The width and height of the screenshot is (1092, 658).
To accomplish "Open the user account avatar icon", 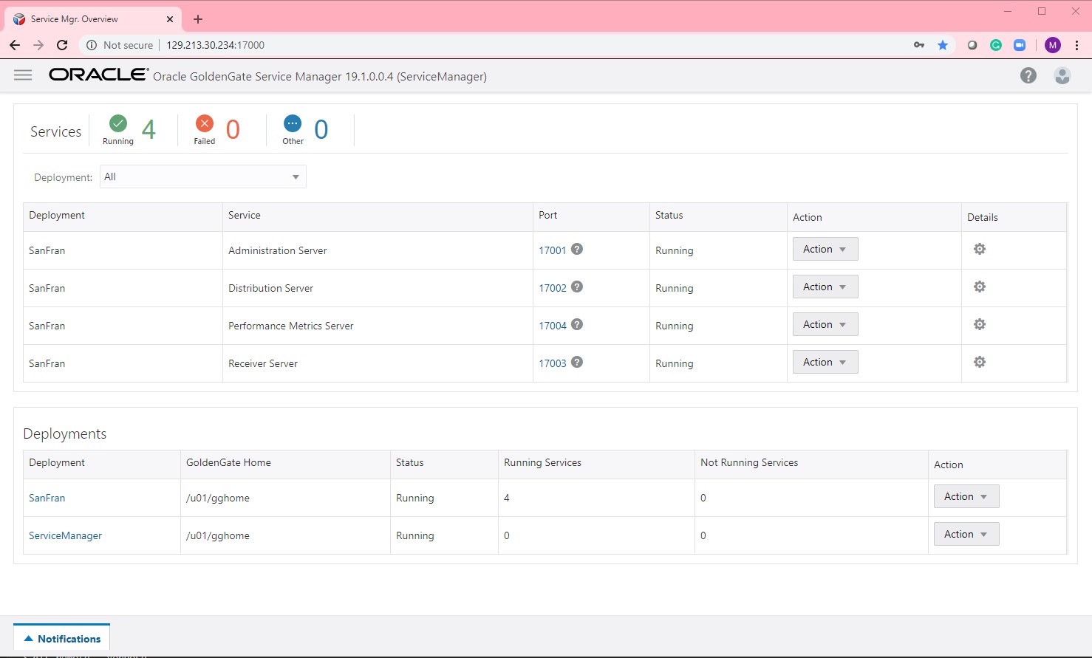I will (1062, 75).
